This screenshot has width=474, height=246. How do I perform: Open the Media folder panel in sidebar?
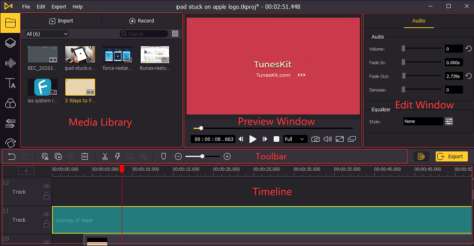[10, 23]
